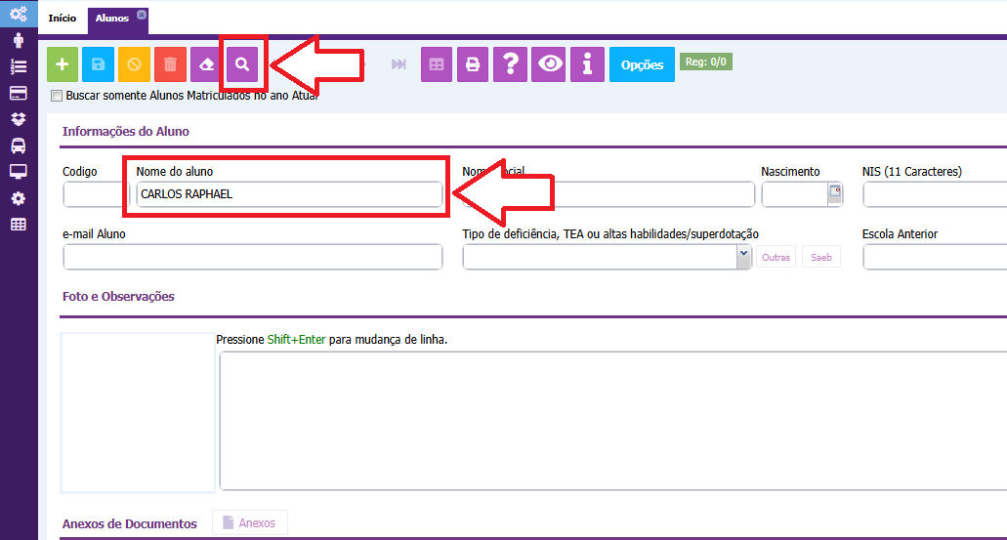Image resolution: width=1007 pixels, height=540 pixels.
Task: Click the information 'i' icon
Action: point(587,64)
